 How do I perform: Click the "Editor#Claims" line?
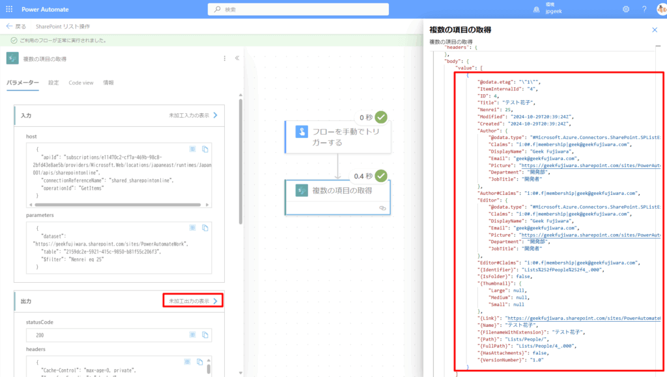click(558, 263)
